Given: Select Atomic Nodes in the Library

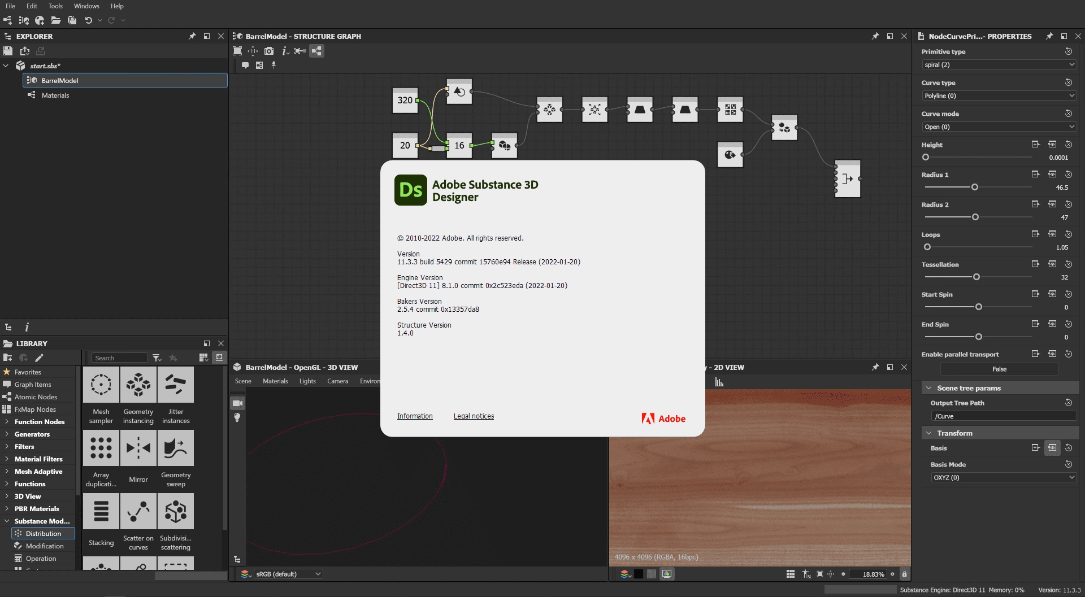Looking at the screenshot, I should tap(36, 397).
